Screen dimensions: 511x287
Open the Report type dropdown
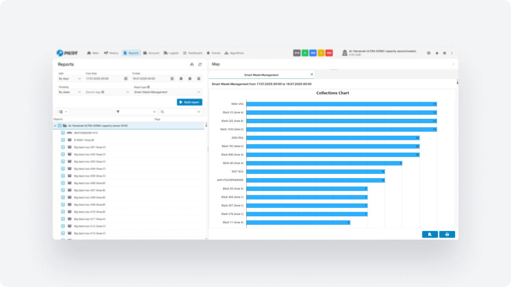coord(167,92)
